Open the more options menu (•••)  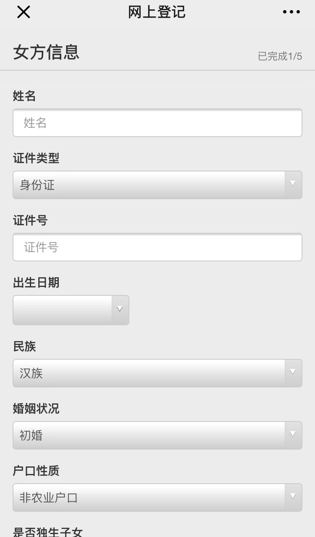[291, 12]
